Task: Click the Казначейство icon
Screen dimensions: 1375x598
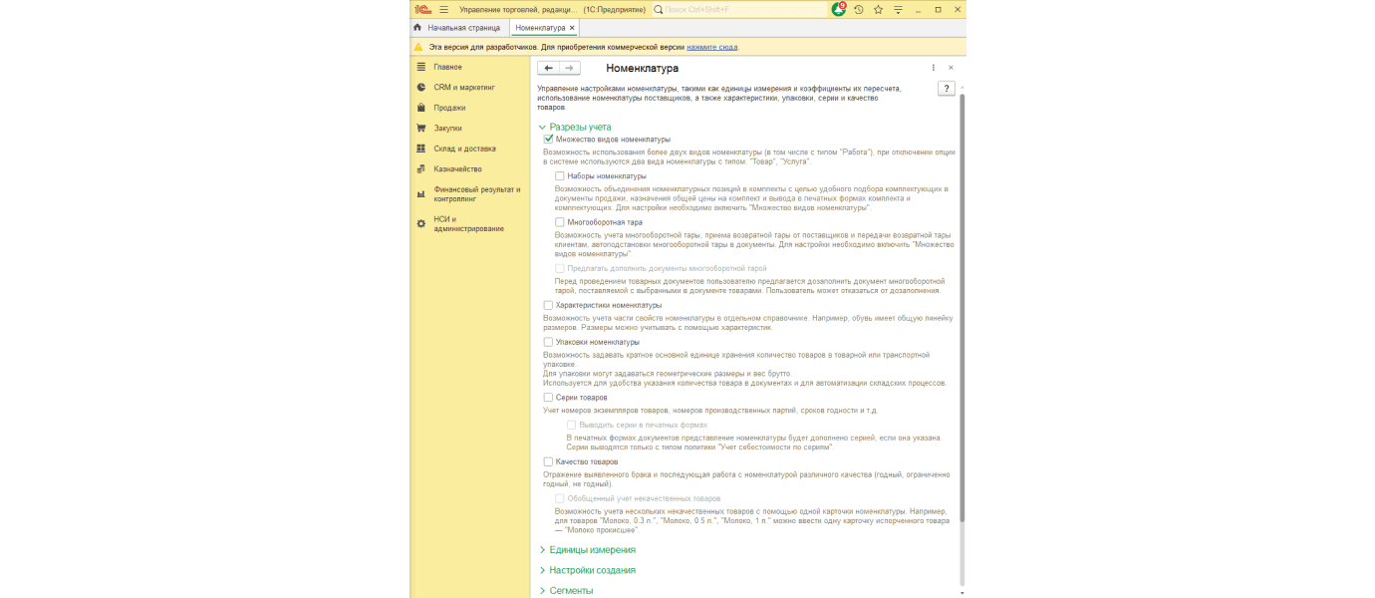Action: [421, 169]
